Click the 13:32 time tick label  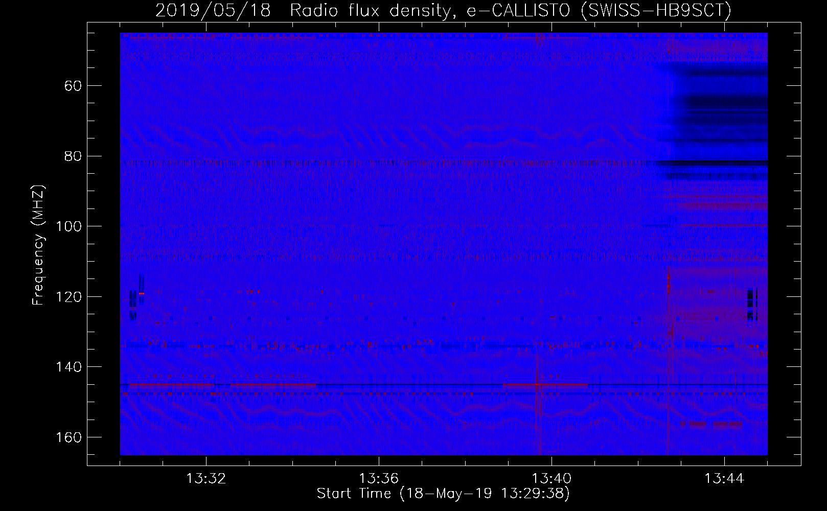pyautogui.click(x=206, y=479)
